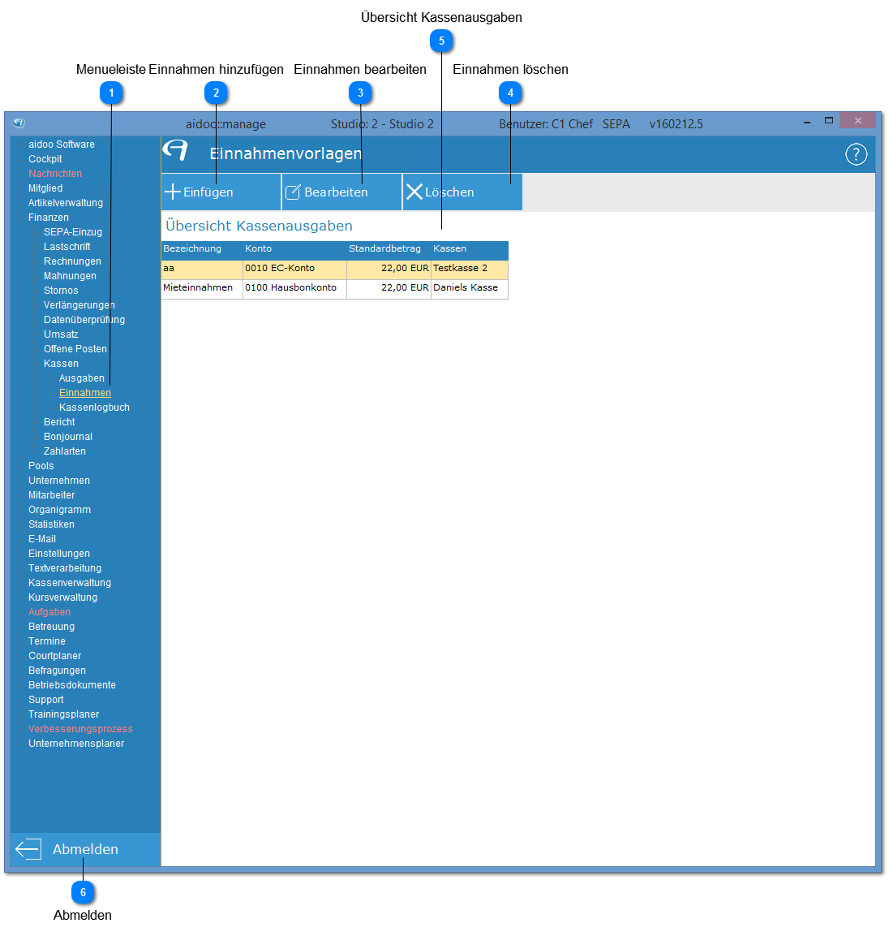Click the pencil edit icon for Bearbeiten

(x=293, y=192)
